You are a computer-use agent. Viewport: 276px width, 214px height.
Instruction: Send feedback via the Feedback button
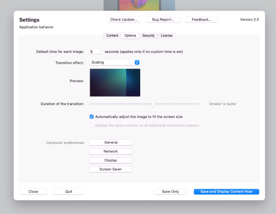pos(201,20)
